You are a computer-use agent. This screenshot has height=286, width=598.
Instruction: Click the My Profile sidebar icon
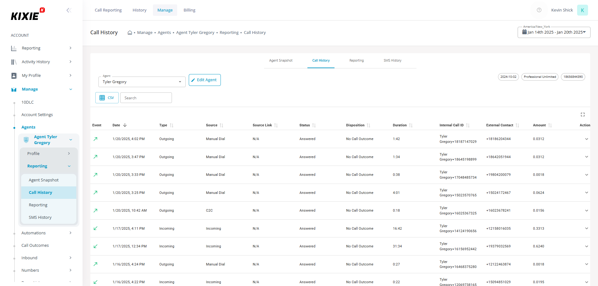point(14,76)
